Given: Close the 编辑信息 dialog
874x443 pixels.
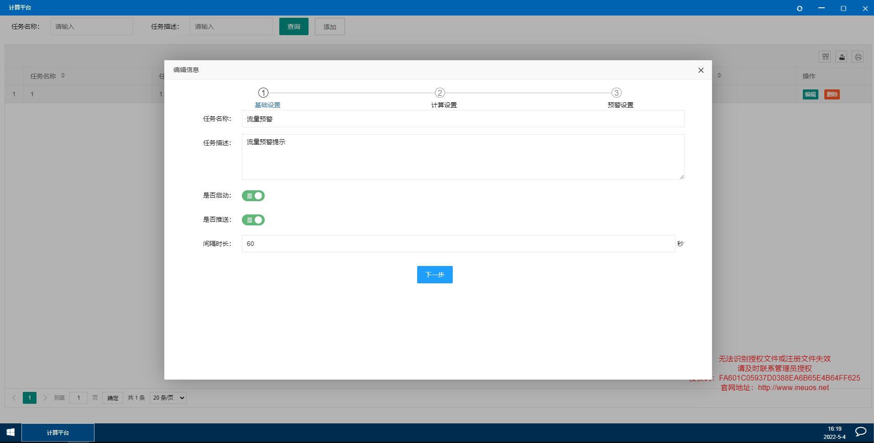Looking at the screenshot, I should [x=701, y=70].
